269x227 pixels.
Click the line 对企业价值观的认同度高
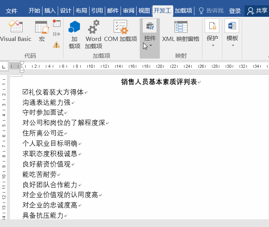coord(60,195)
